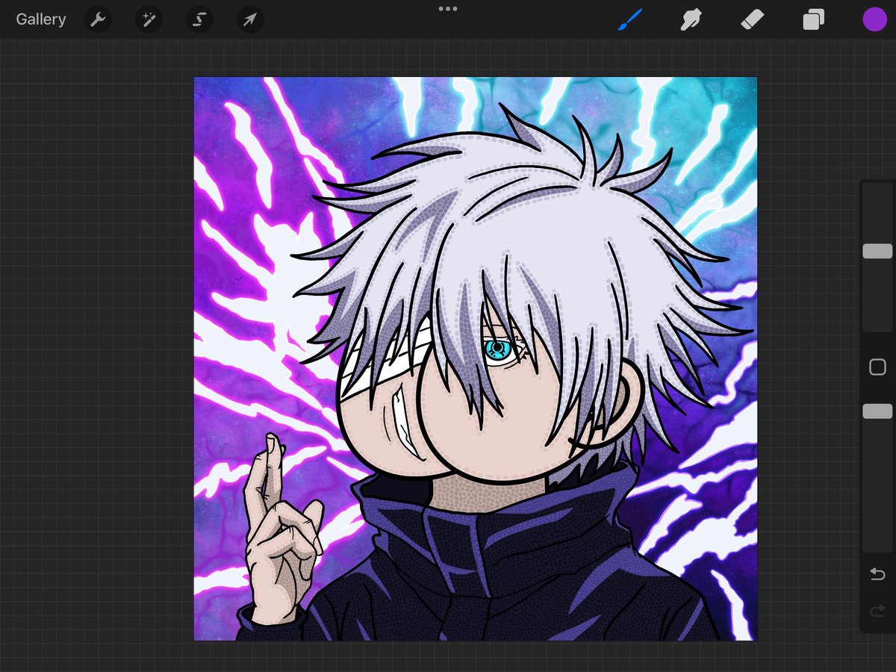Image resolution: width=896 pixels, height=672 pixels.
Task: Open the Layers panel
Action: point(813,19)
